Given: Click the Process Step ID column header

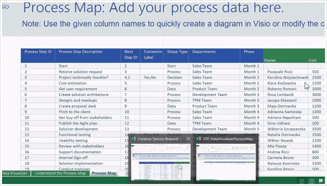Looking at the screenshot, I should (x=38, y=52).
